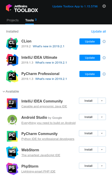
Task: Select the Tools tab
Action: tap(30, 20)
